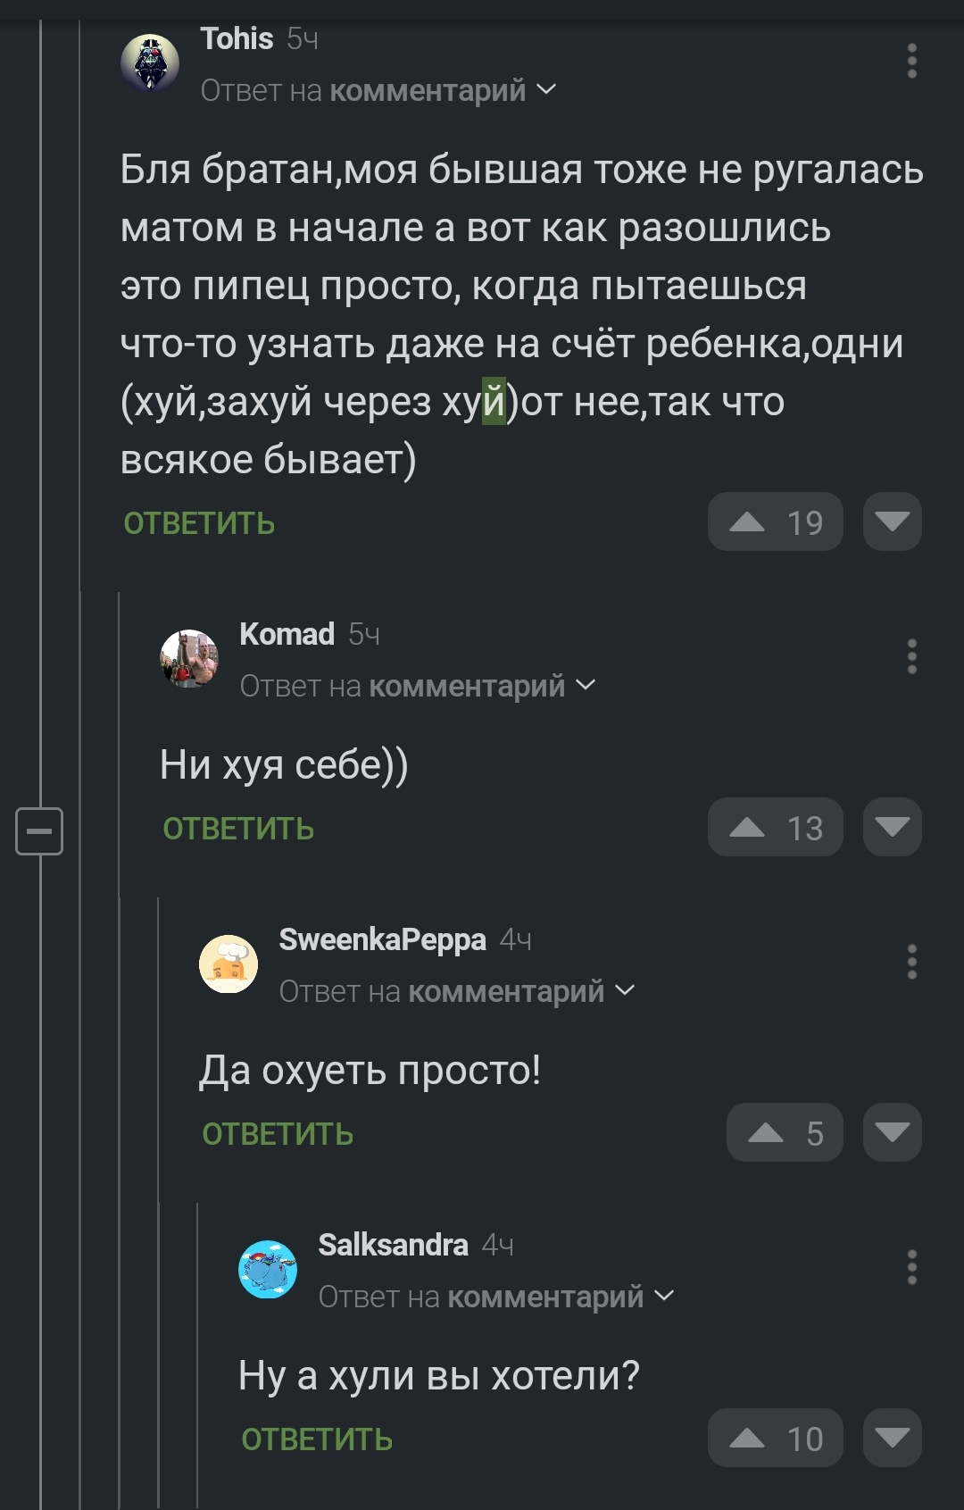Expand parent comment chevron under Komad
The width and height of the screenshot is (964, 1510).
point(586,685)
